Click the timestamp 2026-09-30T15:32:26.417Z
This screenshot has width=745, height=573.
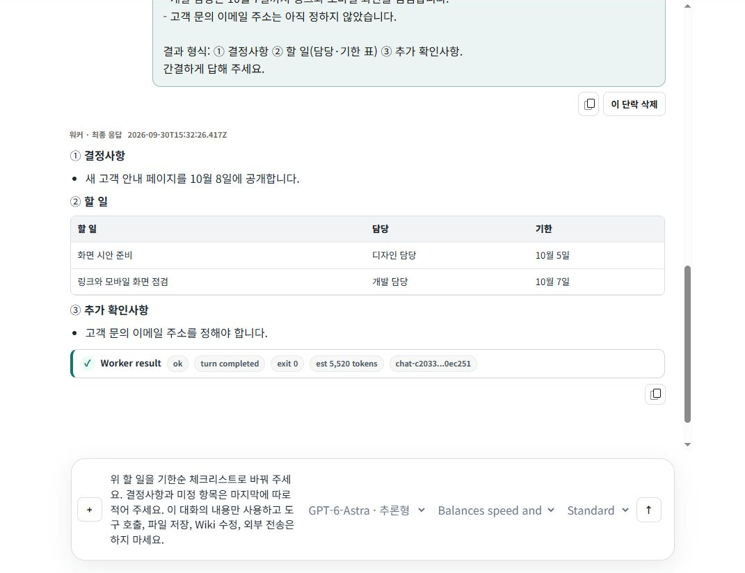[177, 135]
